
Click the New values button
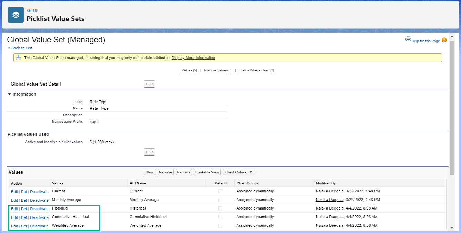pos(150,172)
